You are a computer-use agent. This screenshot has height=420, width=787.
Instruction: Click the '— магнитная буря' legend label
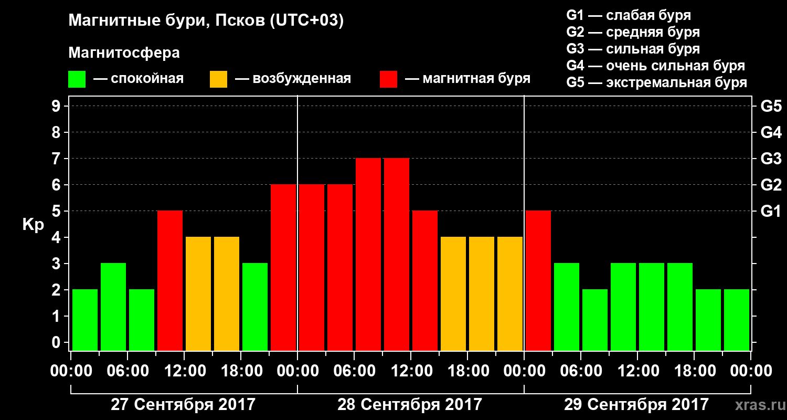pos(467,79)
